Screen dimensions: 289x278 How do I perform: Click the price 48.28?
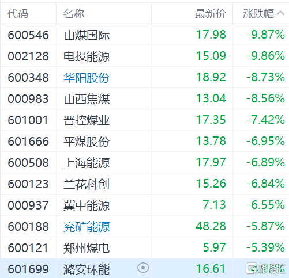pos(211,226)
